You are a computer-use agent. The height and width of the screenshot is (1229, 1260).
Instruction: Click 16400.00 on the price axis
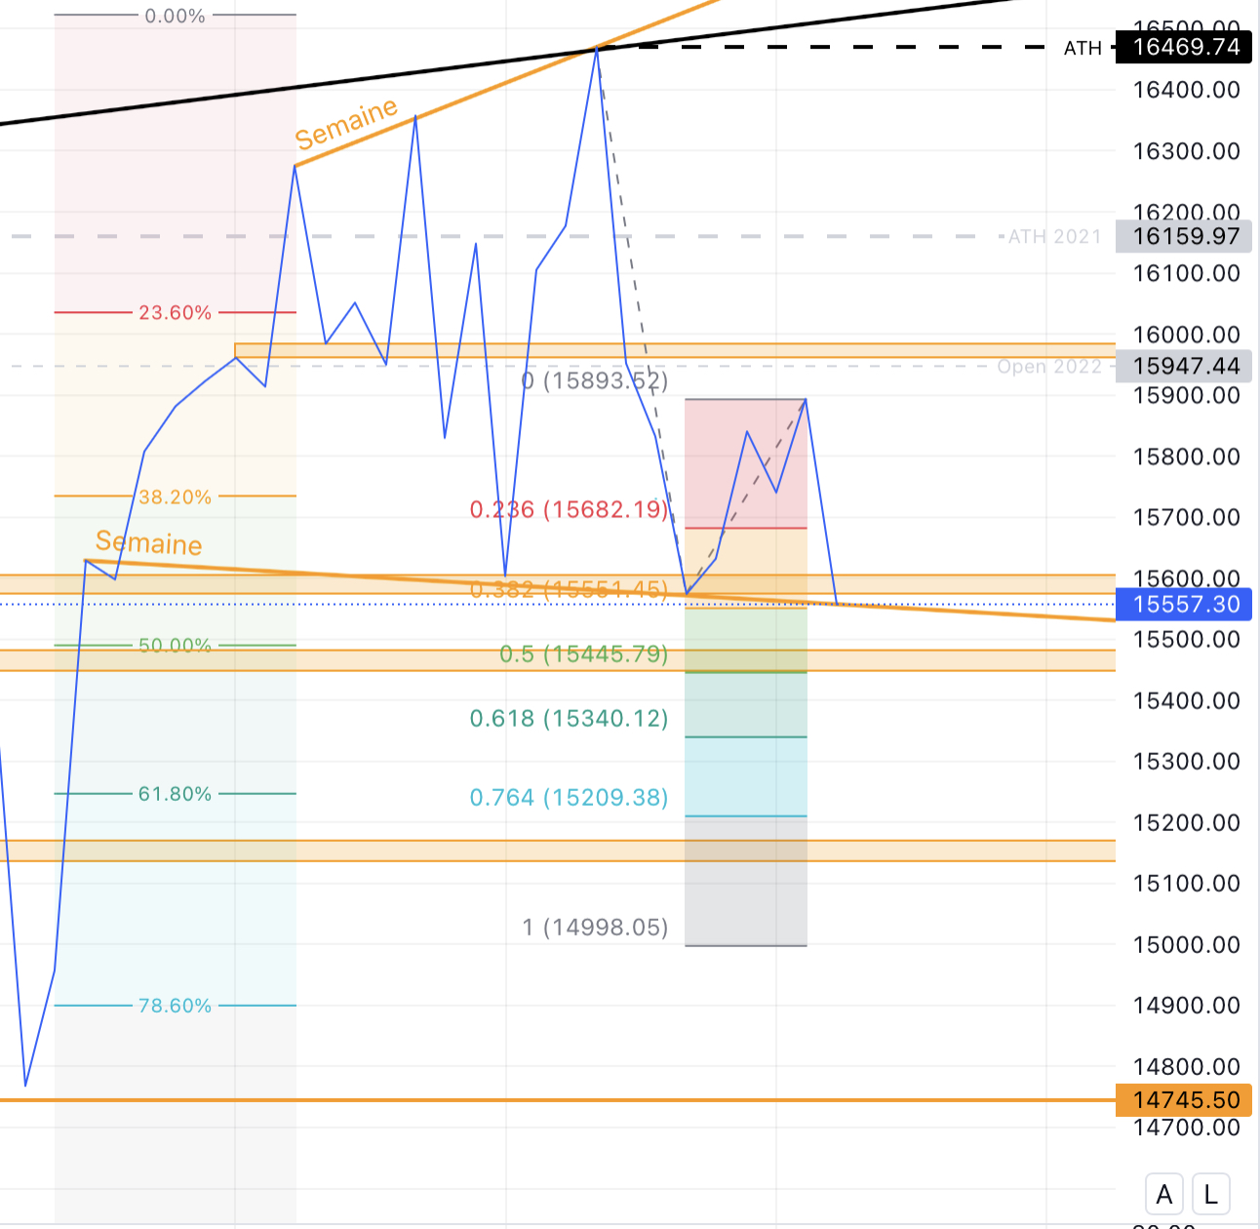(1186, 90)
